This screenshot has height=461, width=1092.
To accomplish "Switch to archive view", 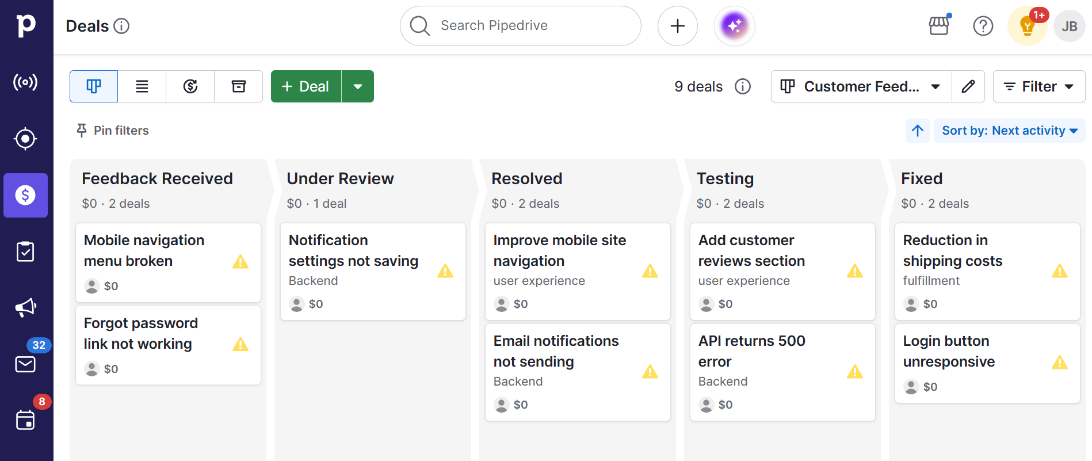I will (239, 86).
